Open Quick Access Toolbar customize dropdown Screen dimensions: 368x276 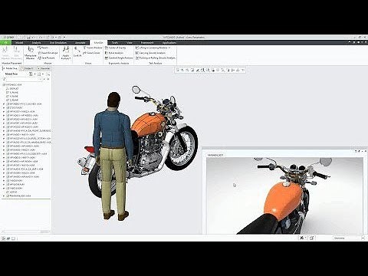pos(64,37)
